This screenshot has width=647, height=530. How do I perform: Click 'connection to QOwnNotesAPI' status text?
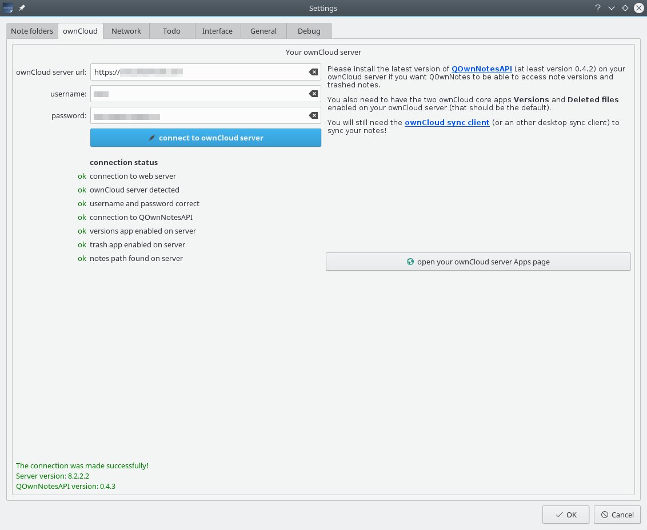pos(141,217)
